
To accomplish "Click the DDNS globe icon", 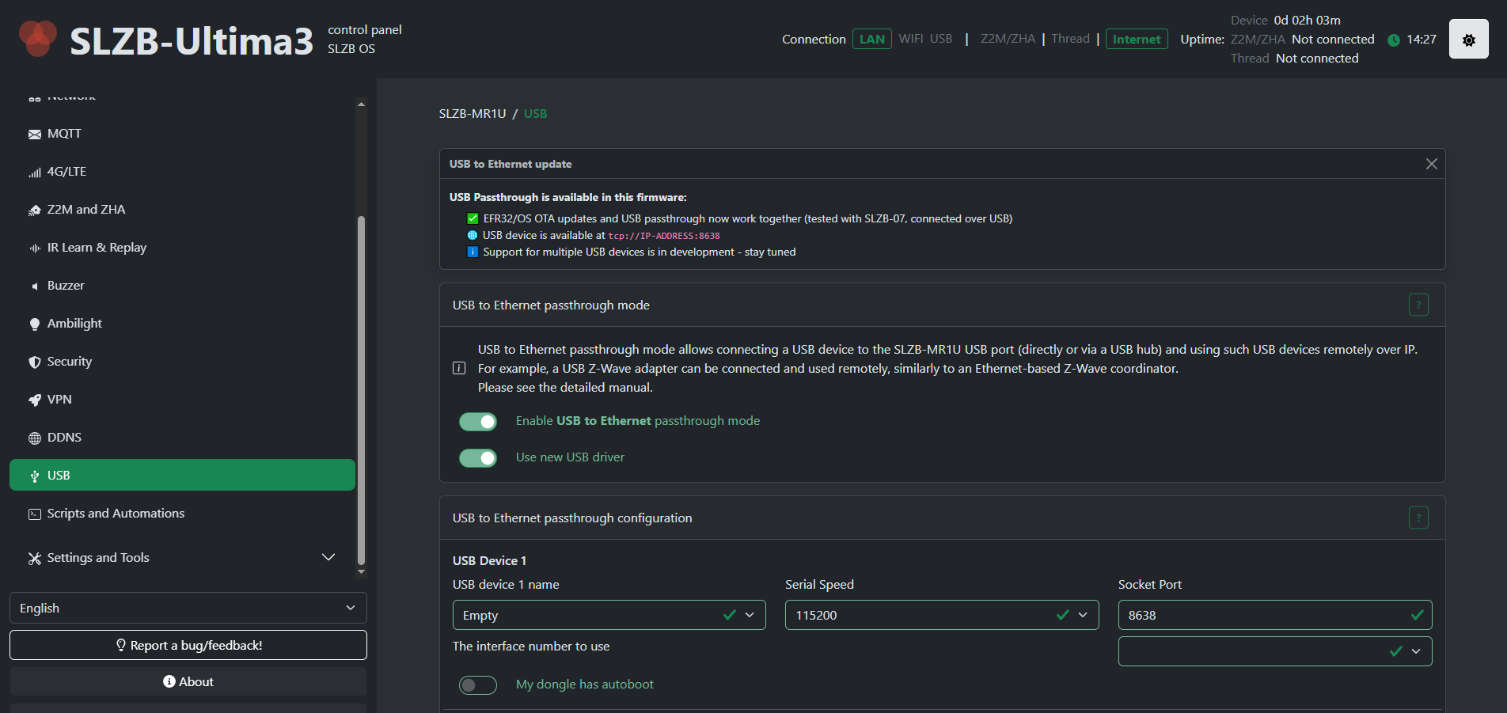I will pyautogui.click(x=35, y=438).
